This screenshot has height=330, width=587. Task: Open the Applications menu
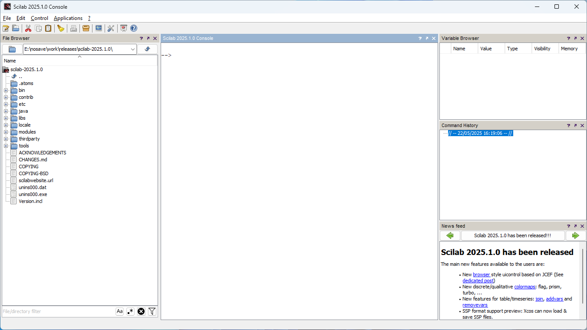pyautogui.click(x=68, y=18)
